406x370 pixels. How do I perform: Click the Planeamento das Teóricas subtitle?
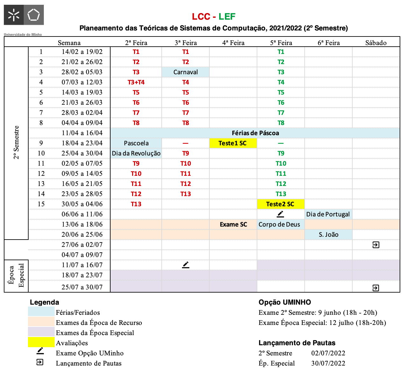pos(214,28)
